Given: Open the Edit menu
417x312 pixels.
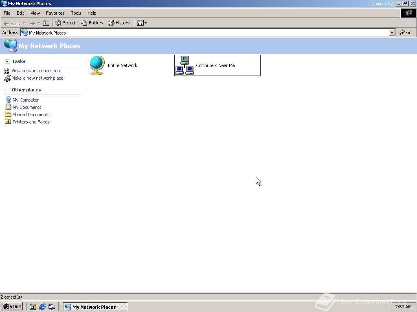Looking at the screenshot, I should click(x=20, y=13).
